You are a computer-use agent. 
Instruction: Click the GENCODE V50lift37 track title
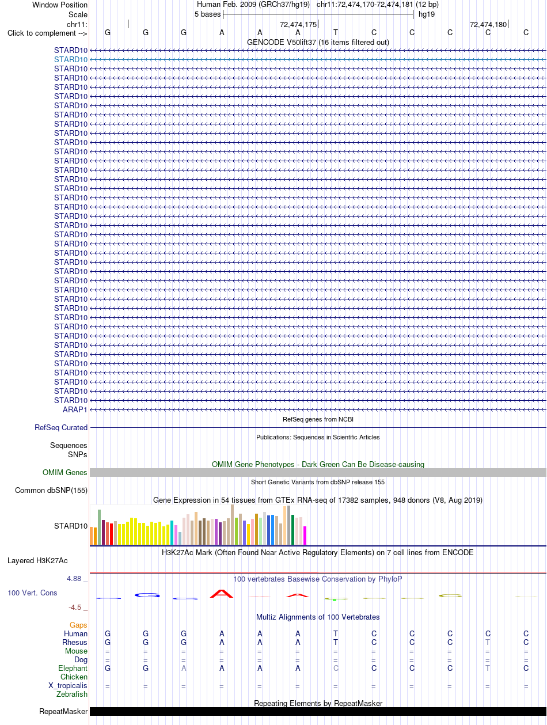(318, 42)
